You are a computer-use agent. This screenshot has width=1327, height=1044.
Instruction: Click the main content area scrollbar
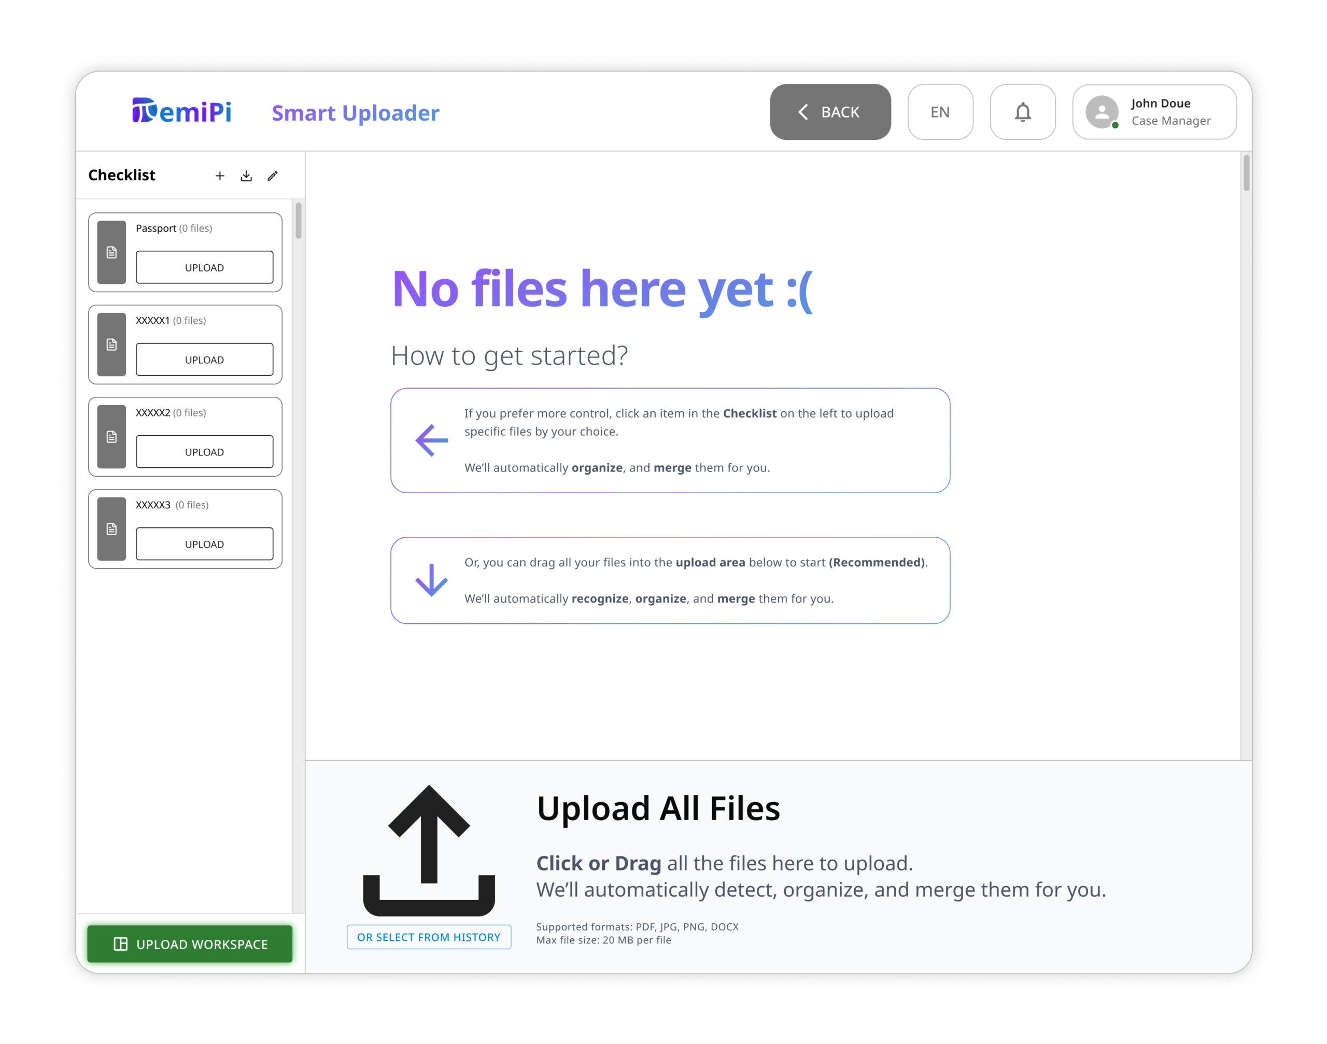point(1246,174)
